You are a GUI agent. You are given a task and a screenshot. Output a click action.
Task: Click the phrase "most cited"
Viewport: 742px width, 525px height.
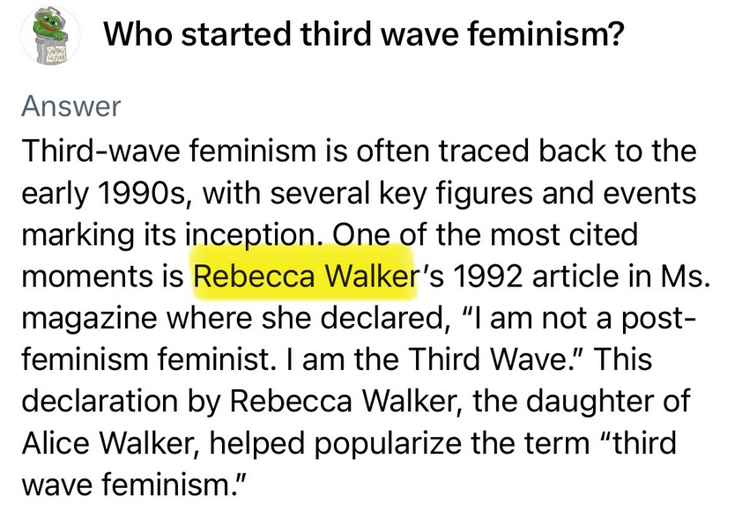[564, 235]
